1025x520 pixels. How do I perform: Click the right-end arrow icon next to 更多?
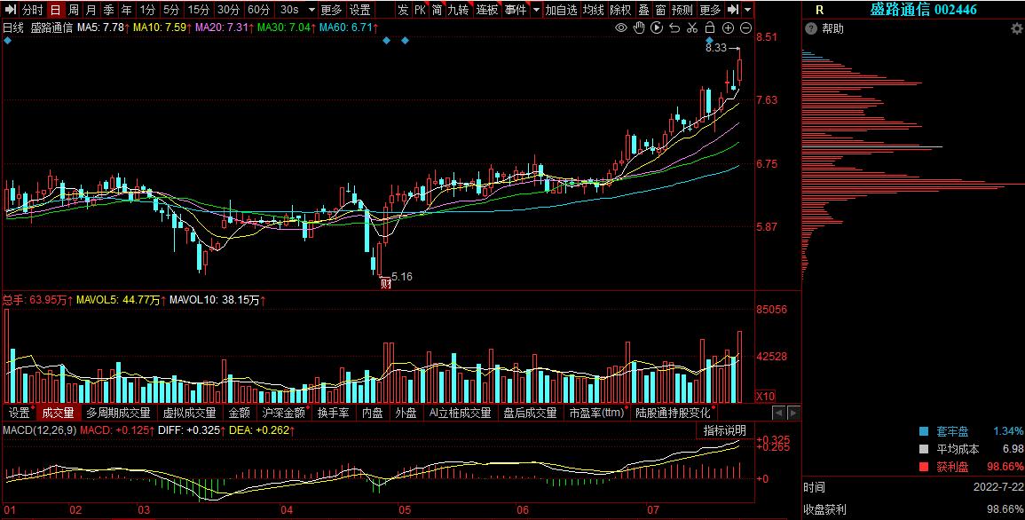(x=733, y=10)
